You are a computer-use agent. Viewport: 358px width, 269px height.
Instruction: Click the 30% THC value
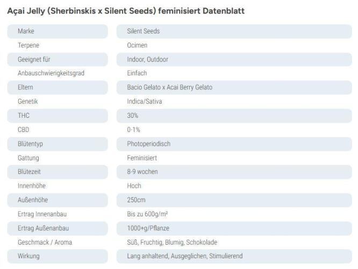click(x=133, y=116)
